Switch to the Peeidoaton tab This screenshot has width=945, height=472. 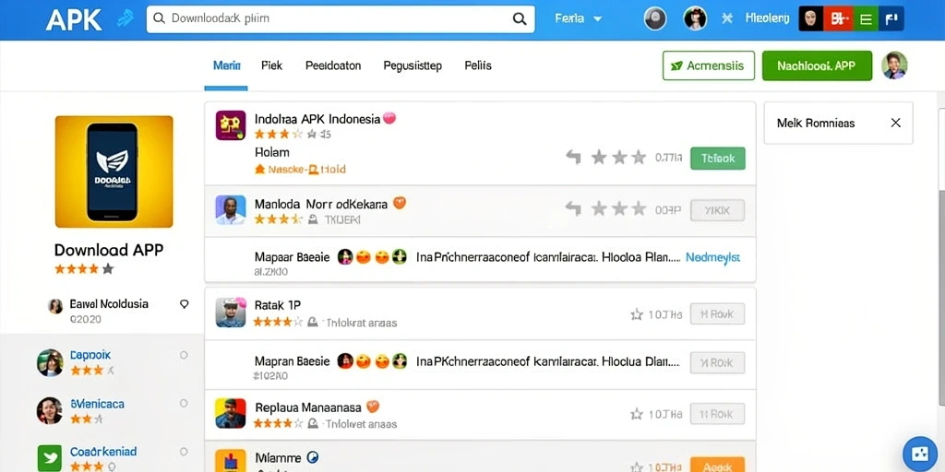click(333, 65)
